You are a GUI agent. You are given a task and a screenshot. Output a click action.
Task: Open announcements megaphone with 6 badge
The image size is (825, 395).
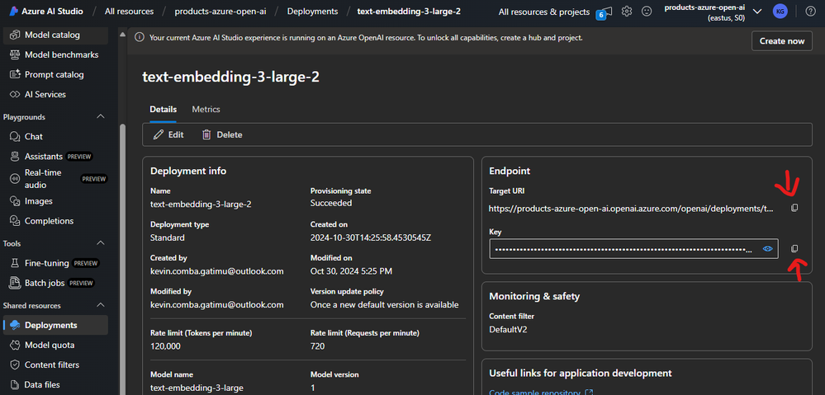604,12
